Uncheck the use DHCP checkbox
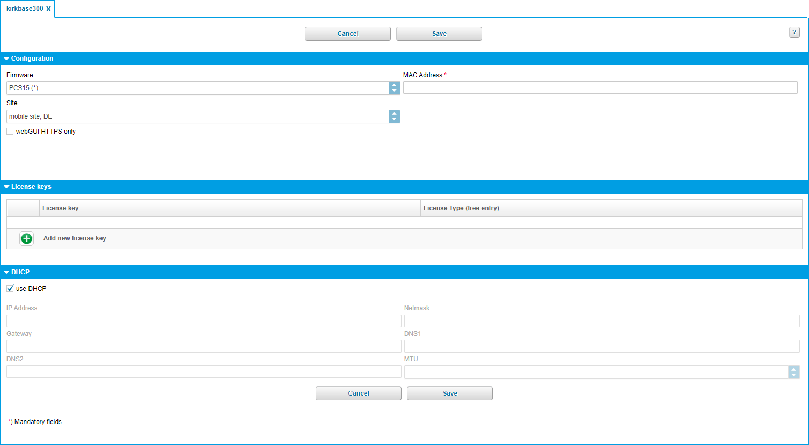The image size is (809, 445). click(x=10, y=289)
